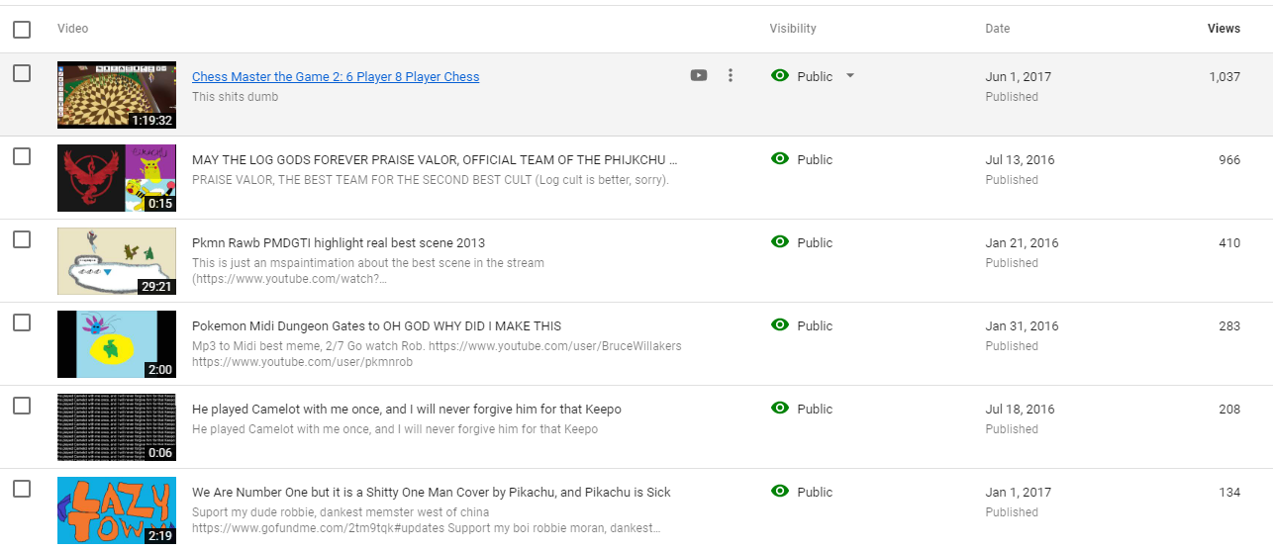Click the 966 views count
The image size is (1273, 551).
(x=1229, y=160)
